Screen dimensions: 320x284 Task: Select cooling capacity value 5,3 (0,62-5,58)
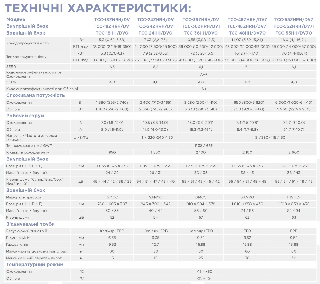click(112, 40)
